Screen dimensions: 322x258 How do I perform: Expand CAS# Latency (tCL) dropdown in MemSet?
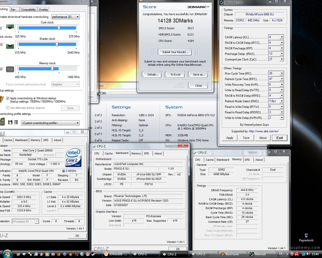(x=282, y=37)
